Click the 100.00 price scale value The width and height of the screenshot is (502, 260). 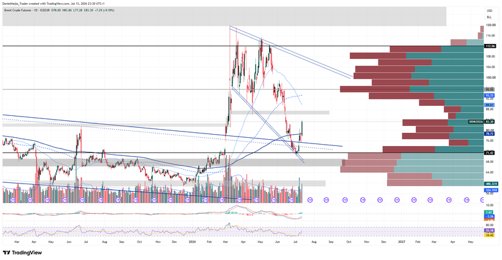click(491, 78)
